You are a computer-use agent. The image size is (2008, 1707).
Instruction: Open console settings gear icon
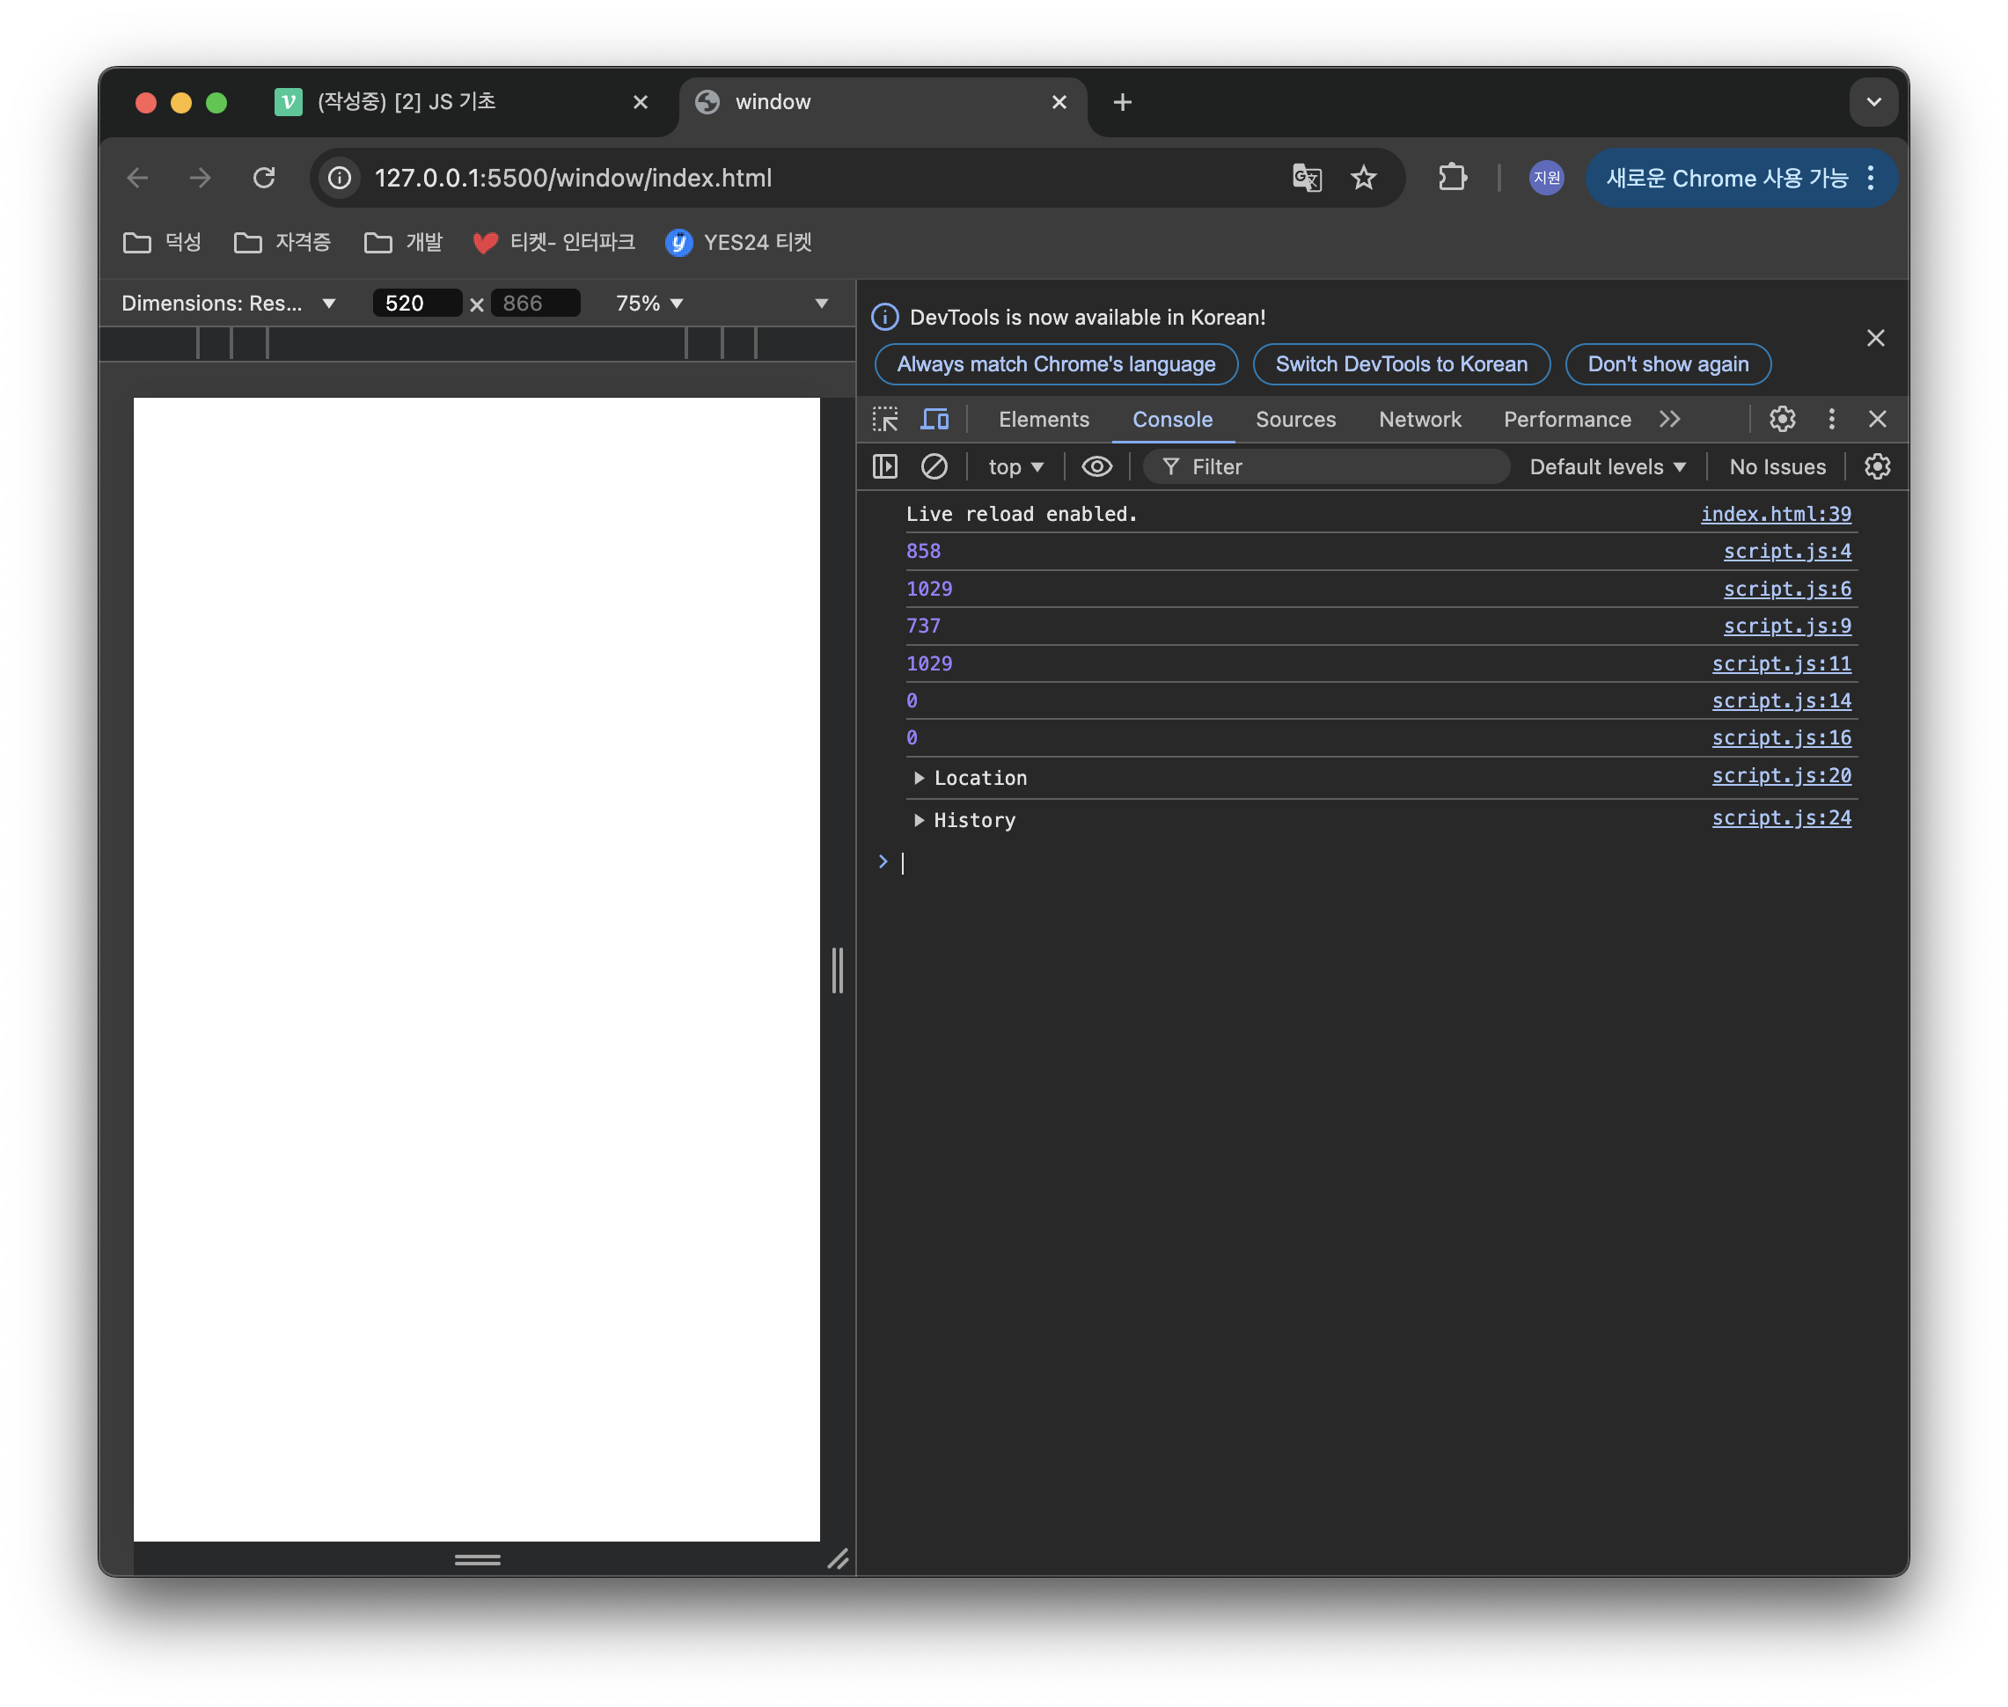tap(1876, 466)
